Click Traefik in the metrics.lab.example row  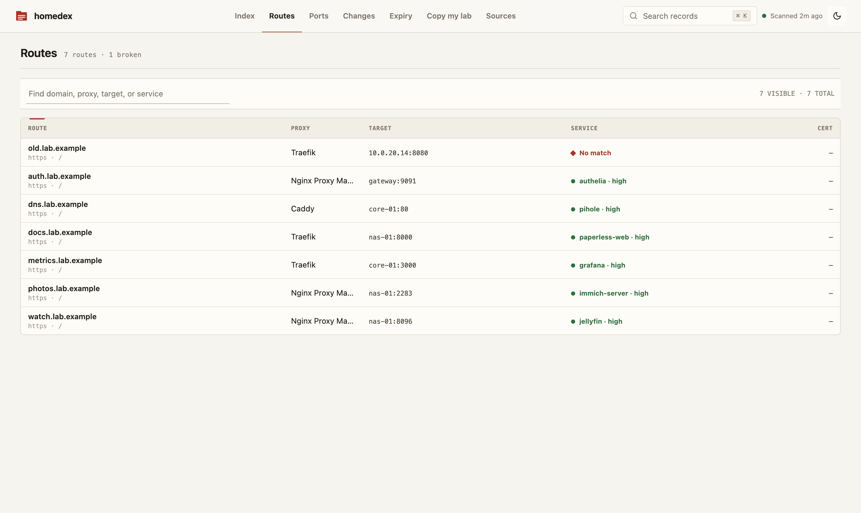pos(303,265)
